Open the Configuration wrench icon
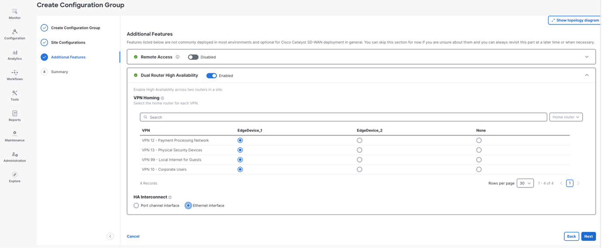This screenshot has height=249, width=604. pyautogui.click(x=14, y=32)
